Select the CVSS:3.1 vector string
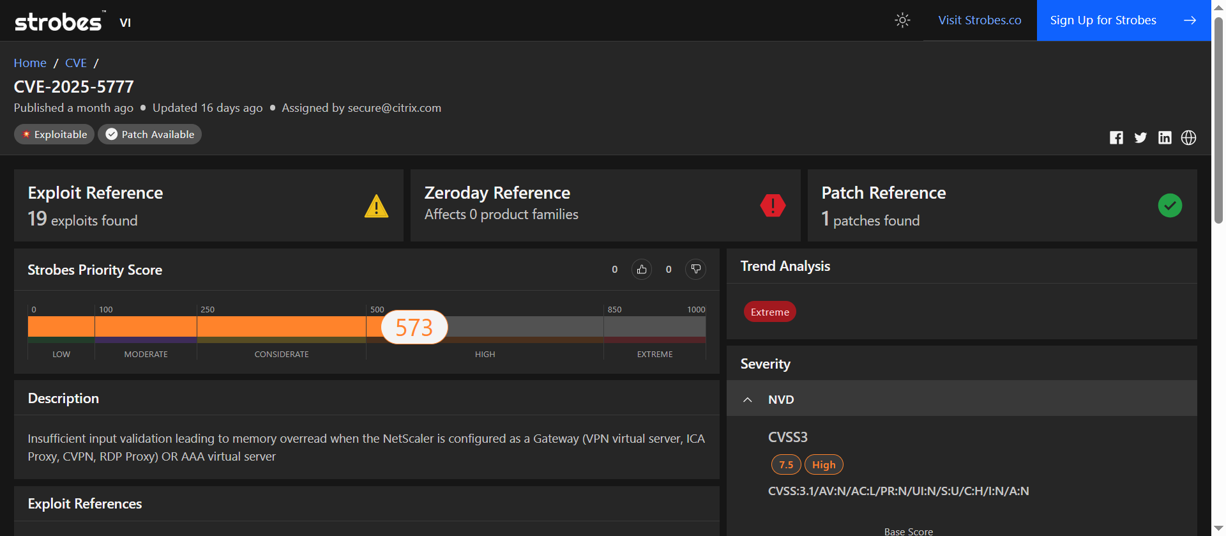 coord(898,491)
